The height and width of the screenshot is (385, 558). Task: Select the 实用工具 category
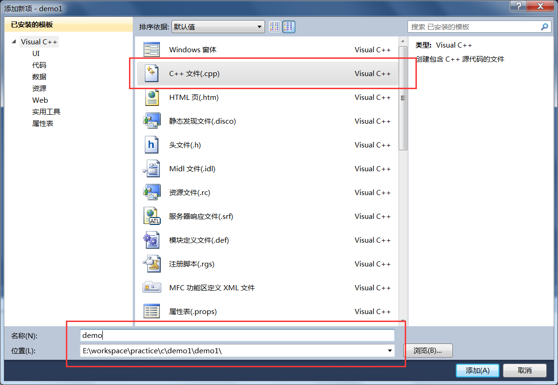(x=46, y=112)
